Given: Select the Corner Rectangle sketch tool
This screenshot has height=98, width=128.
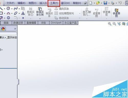Looking at the screenshot, I should click(1, 13).
